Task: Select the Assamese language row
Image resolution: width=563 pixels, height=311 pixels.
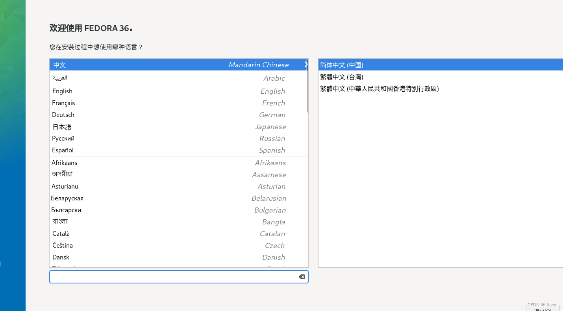Action: pyautogui.click(x=179, y=174)
